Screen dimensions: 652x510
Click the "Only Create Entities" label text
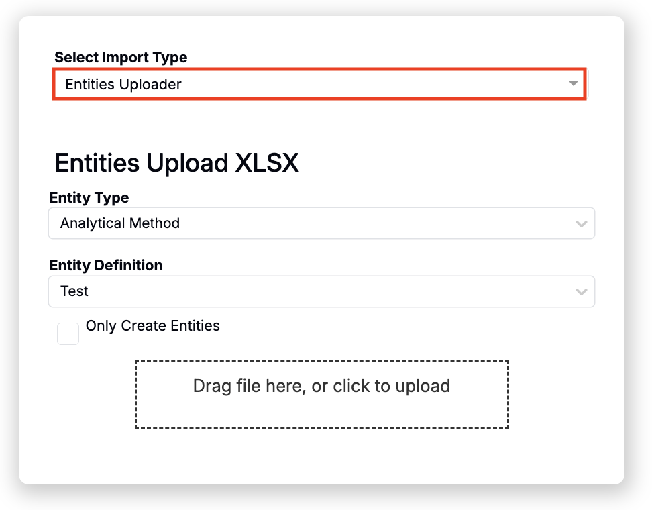click(x=153, y=326)
